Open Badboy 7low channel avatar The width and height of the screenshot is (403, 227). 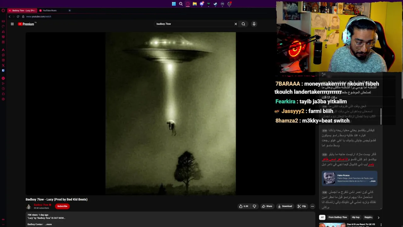pyautogui.click(x=29, y=207)
